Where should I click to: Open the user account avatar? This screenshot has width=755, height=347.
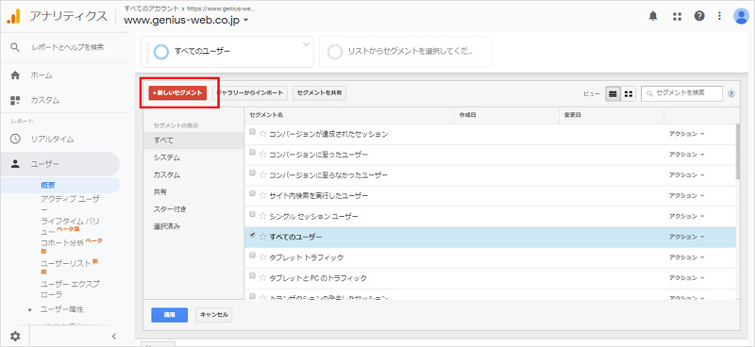coord(741,16)
